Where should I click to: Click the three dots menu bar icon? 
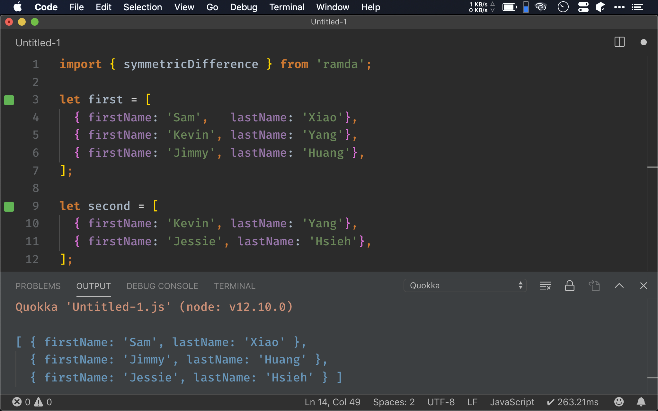point(619,7)
